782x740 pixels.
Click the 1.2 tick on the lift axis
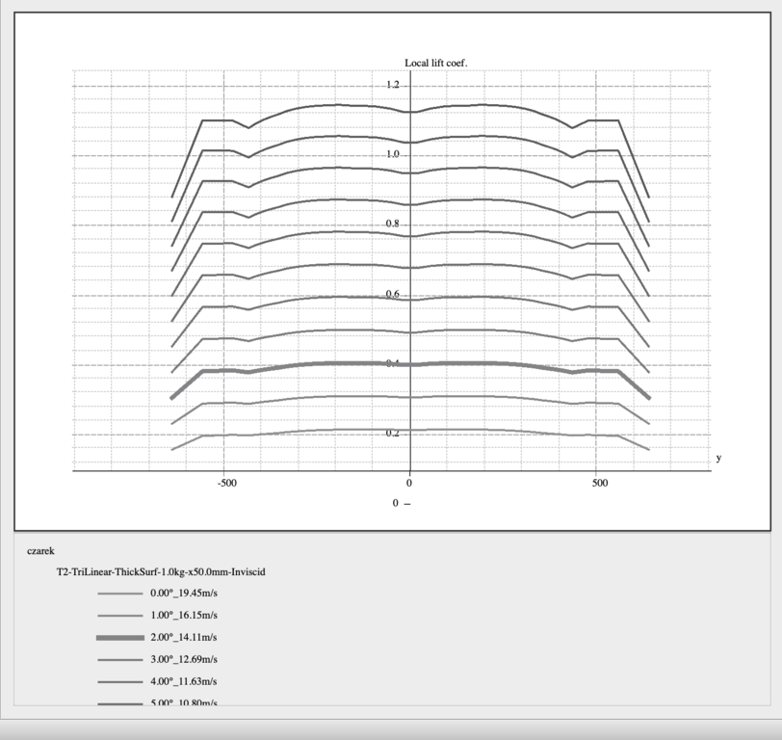[393, 85]
